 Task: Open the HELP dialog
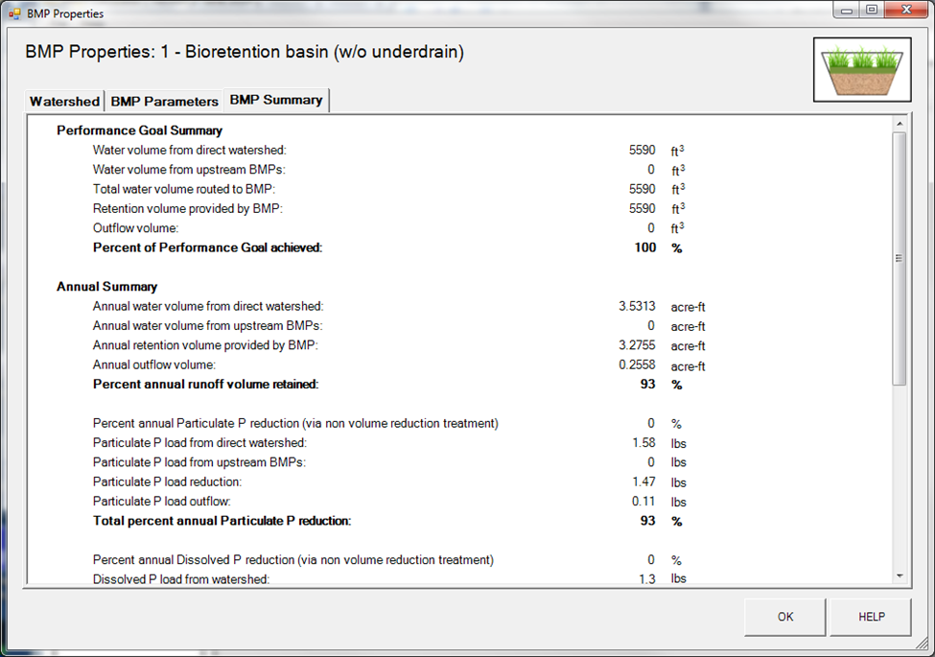tap(870, 617)
